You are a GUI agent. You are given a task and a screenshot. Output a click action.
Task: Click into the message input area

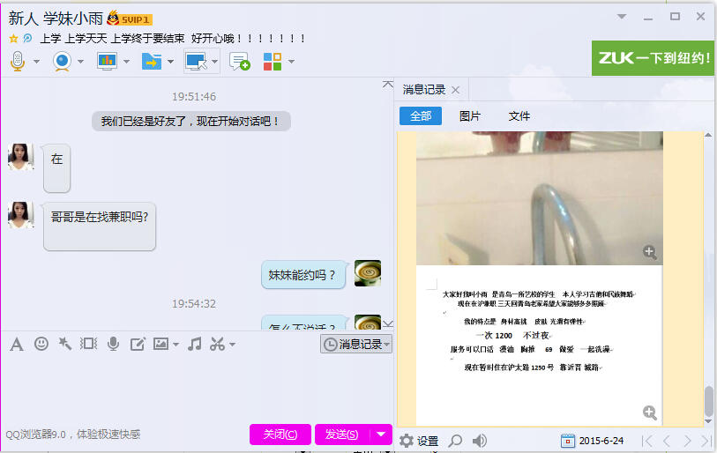coord(197,389)
